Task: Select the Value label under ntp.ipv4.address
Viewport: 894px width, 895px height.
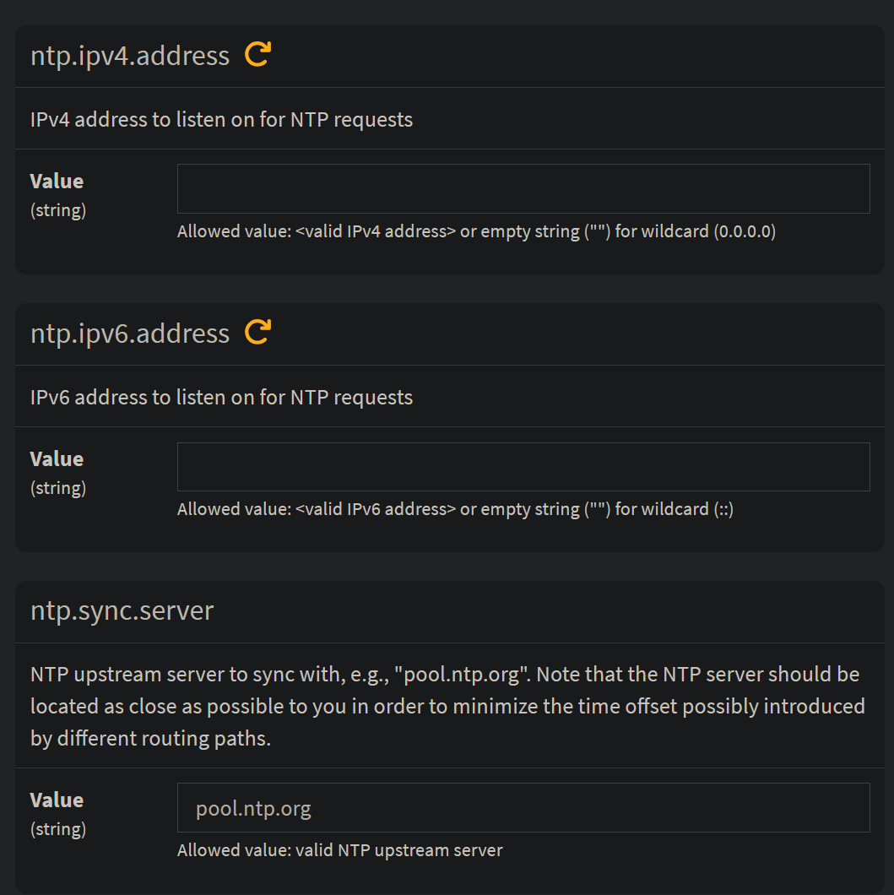Action: [56, 181]
